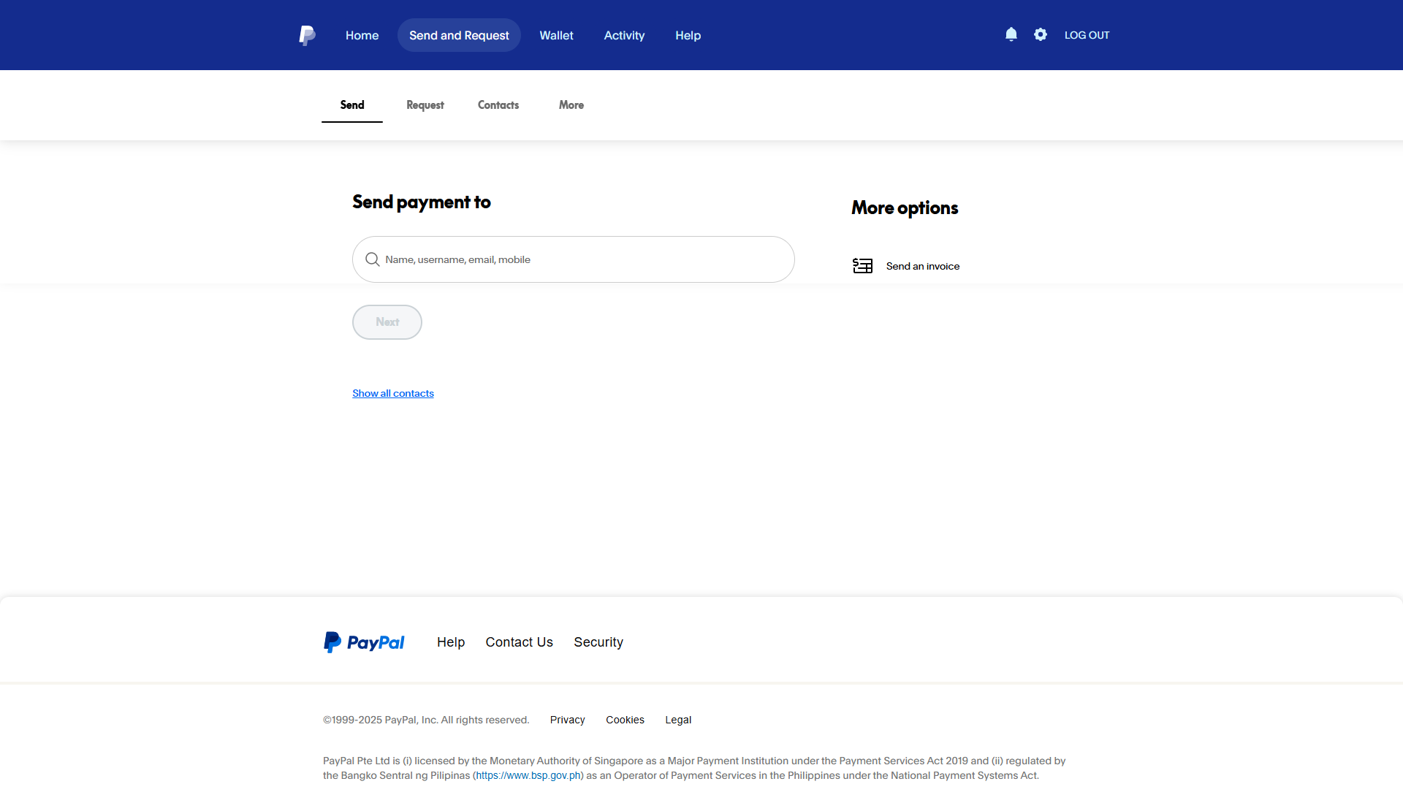Expand the More tab
Viewport: 1403px width, 803px height.
pyautogui.click(x=571, y=105)
